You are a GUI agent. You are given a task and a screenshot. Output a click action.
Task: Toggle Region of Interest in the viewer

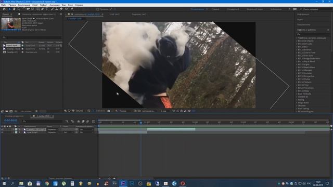135,111
